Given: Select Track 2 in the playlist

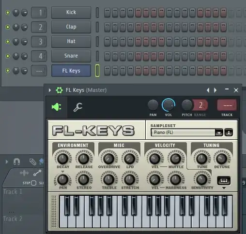Looking at the screenshot, I should point(13,219).
